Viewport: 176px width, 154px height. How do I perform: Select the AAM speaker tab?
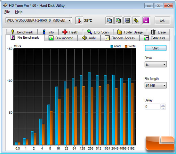click(89, 38)
